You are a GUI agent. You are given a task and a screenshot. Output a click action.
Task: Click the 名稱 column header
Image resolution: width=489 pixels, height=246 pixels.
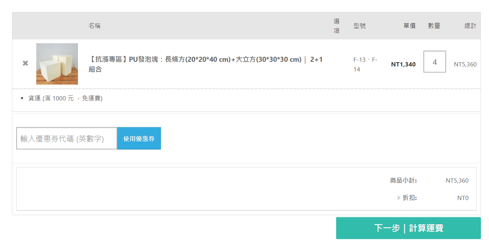coord(95,26)
